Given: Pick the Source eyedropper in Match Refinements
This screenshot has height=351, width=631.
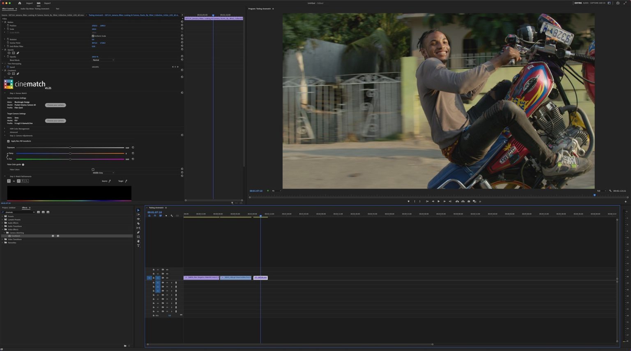Looking at the screenshot, I should pyautogui.click(x=110, y=181).
